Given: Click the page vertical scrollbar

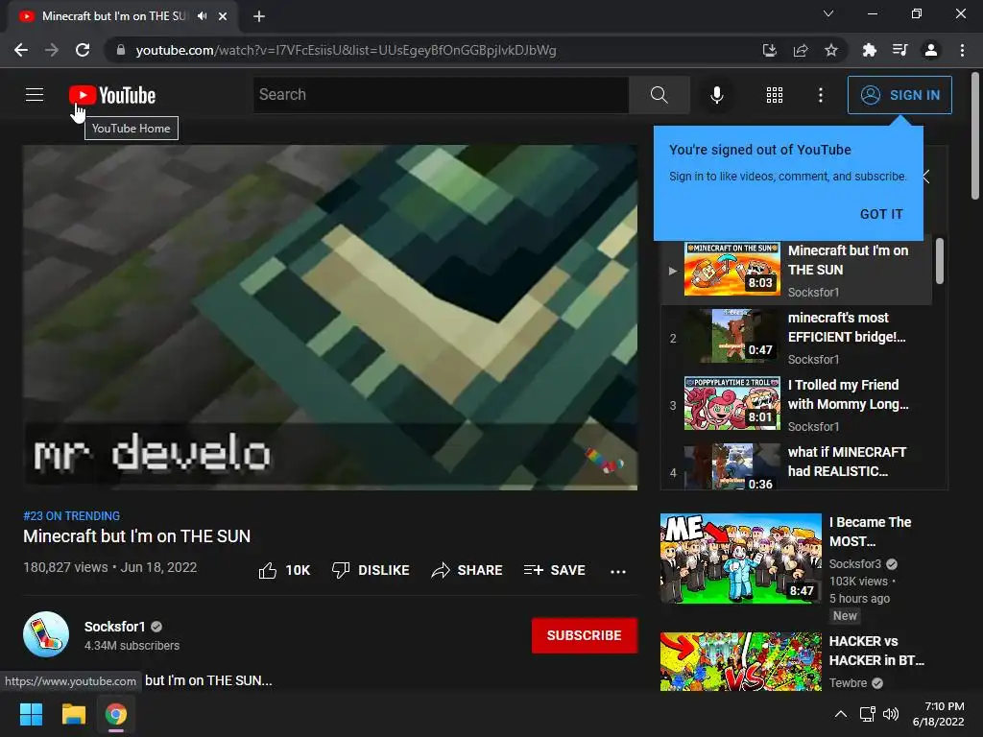Looking at the screenshot, I should 975,135.
